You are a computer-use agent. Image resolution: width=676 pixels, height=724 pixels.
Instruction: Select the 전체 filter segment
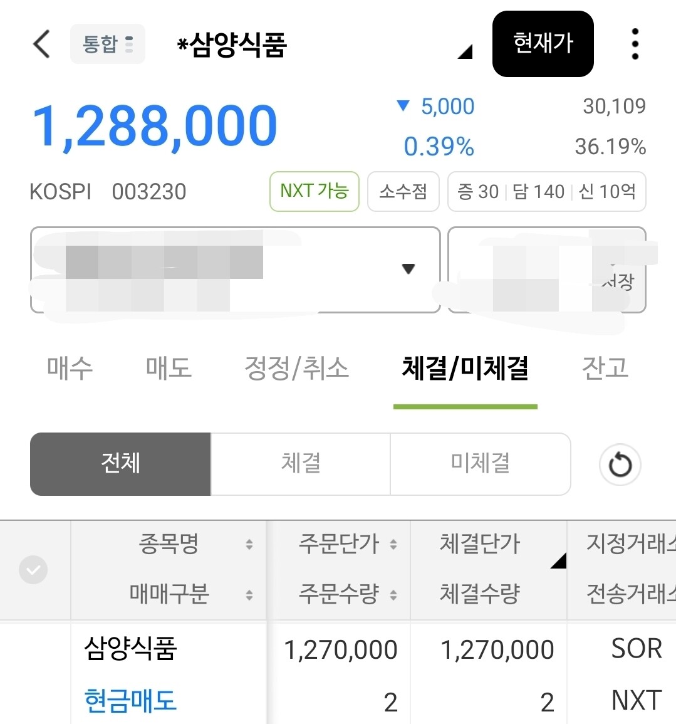[x=120, y=464]
